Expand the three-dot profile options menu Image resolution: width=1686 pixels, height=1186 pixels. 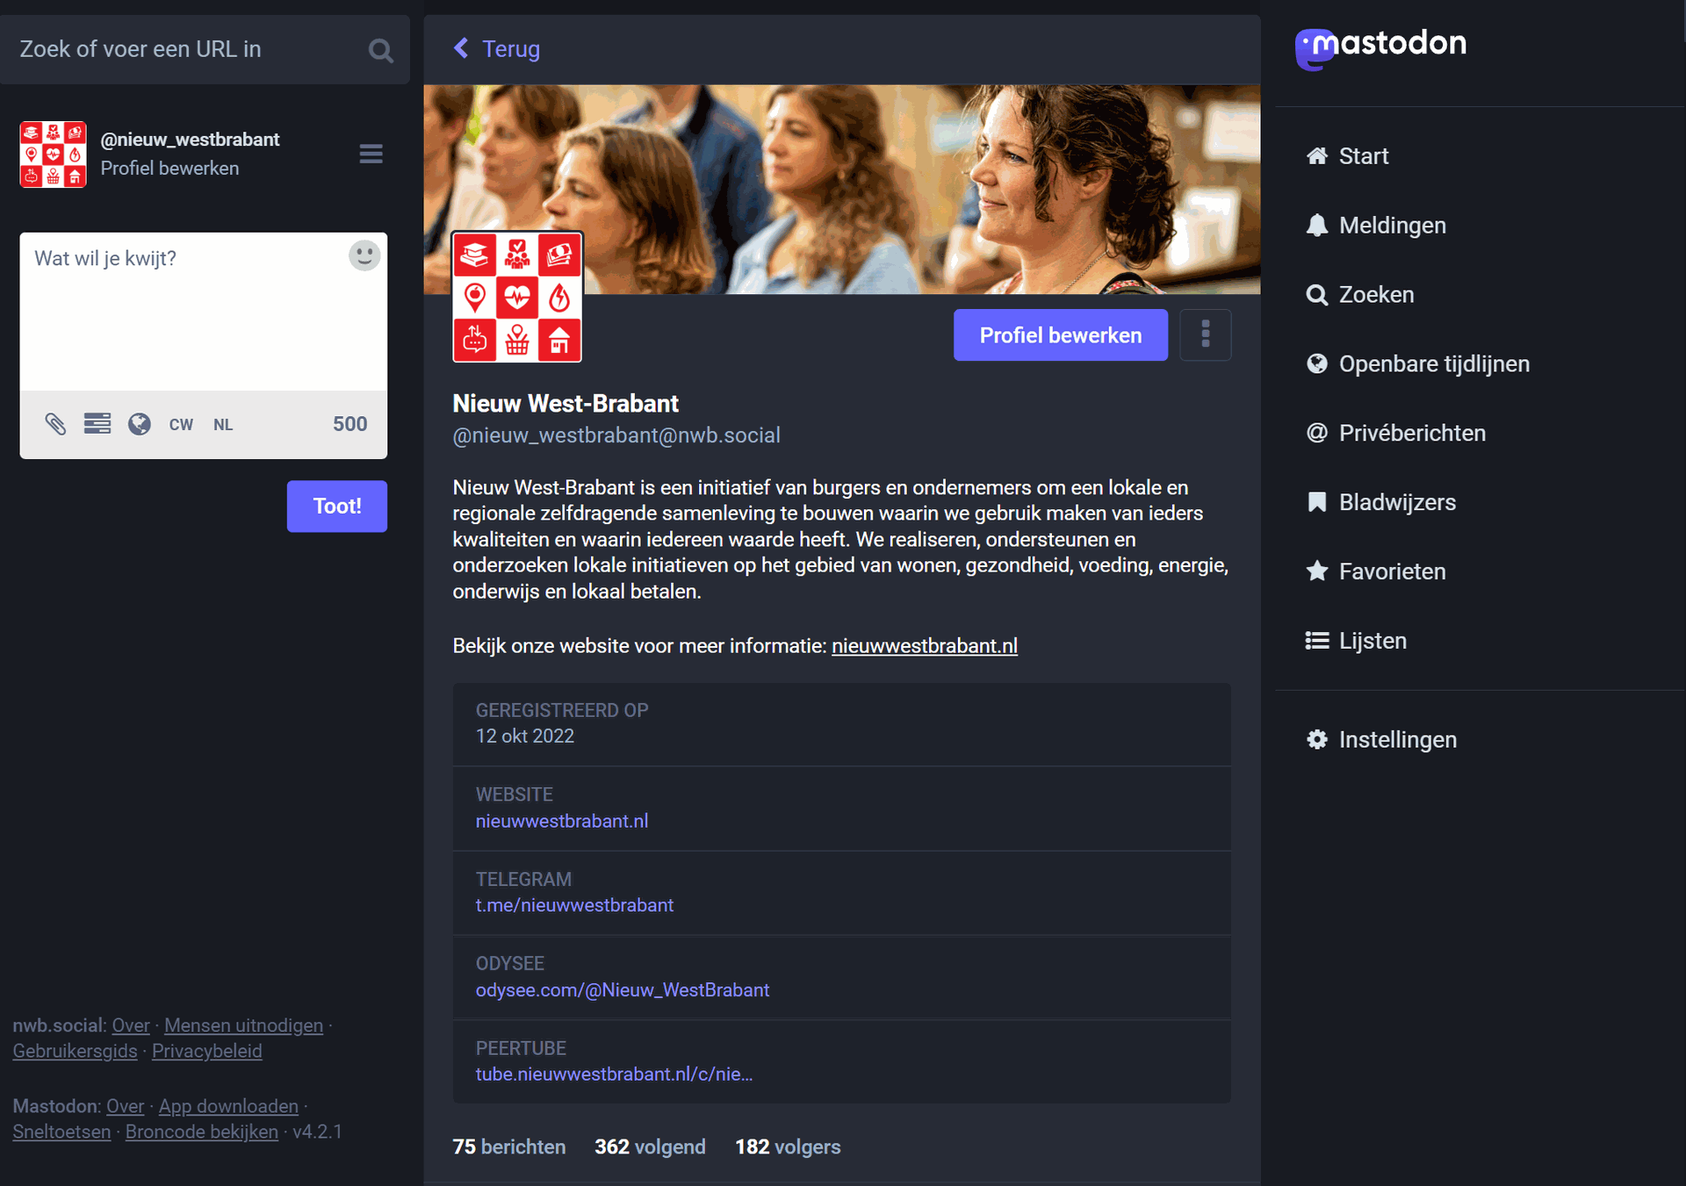pyautogui.click(x=1205, y=334)
